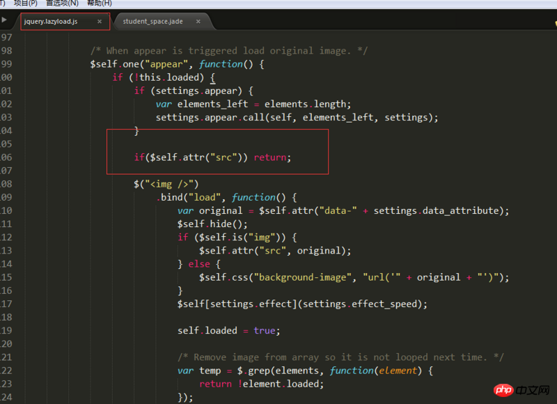
Task: Click 'original' variable declaration
Action: click(x=220, y=210)
